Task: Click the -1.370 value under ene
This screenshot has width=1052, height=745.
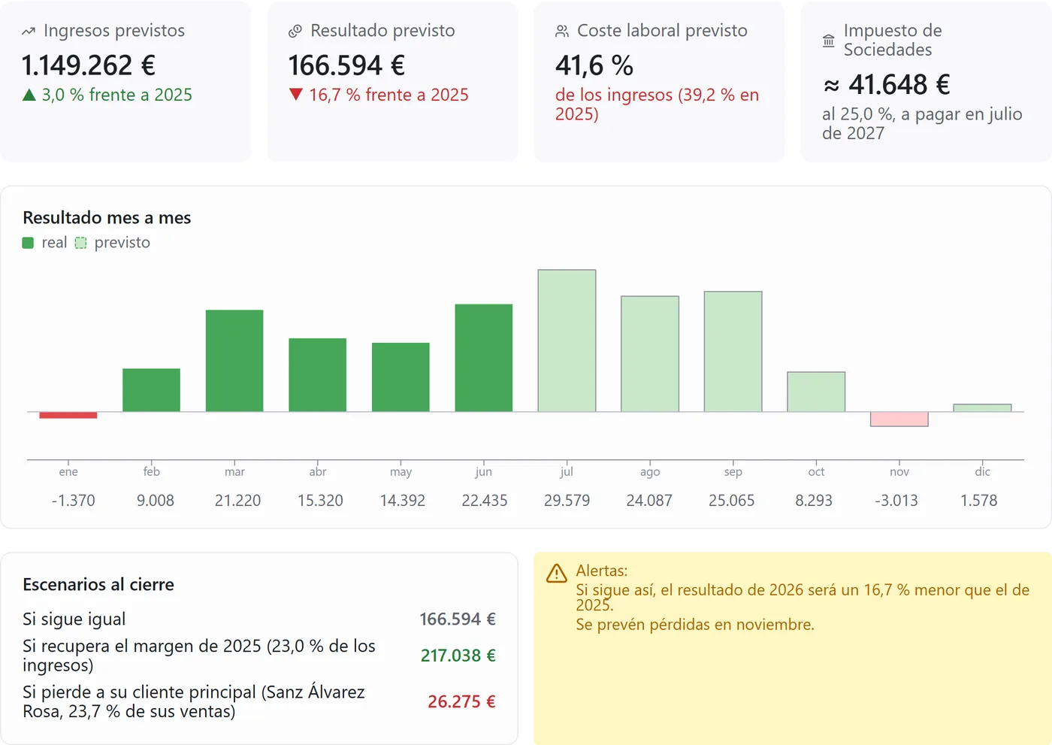Action: point(73,501)
